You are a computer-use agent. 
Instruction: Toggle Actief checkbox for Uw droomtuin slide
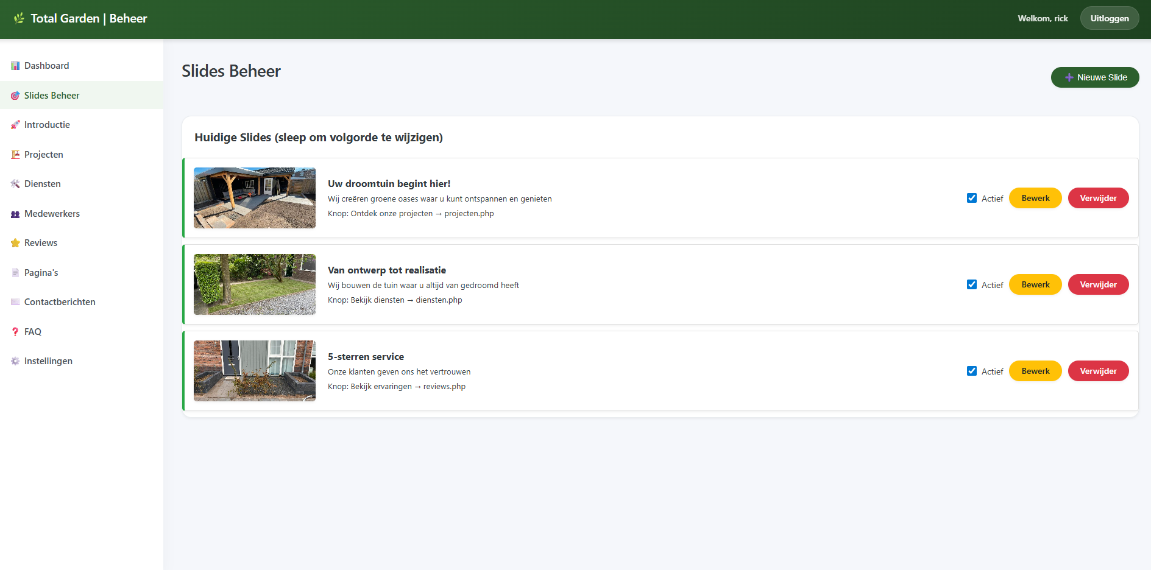coord(972,198)
